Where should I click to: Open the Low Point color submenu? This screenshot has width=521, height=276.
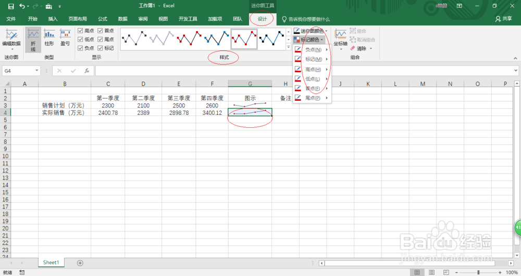point(312,79)
